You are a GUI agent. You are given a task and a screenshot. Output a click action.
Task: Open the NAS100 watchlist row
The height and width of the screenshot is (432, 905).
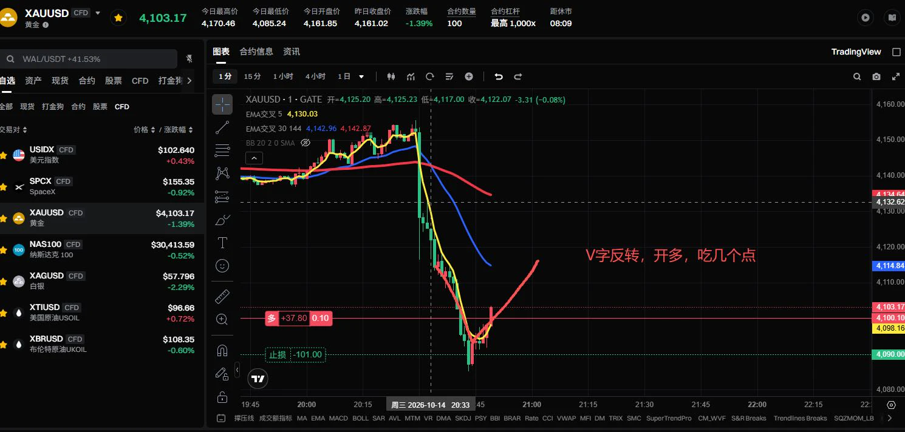[x=102, y=249]
